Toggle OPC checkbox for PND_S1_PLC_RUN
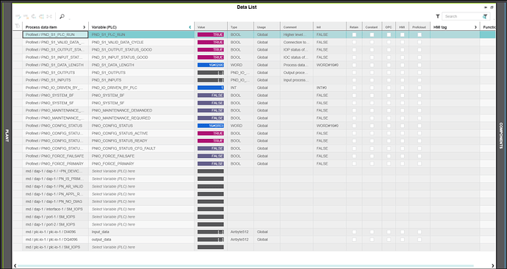The width and height of the screenshot is (507, 269). tap(389, 35)
